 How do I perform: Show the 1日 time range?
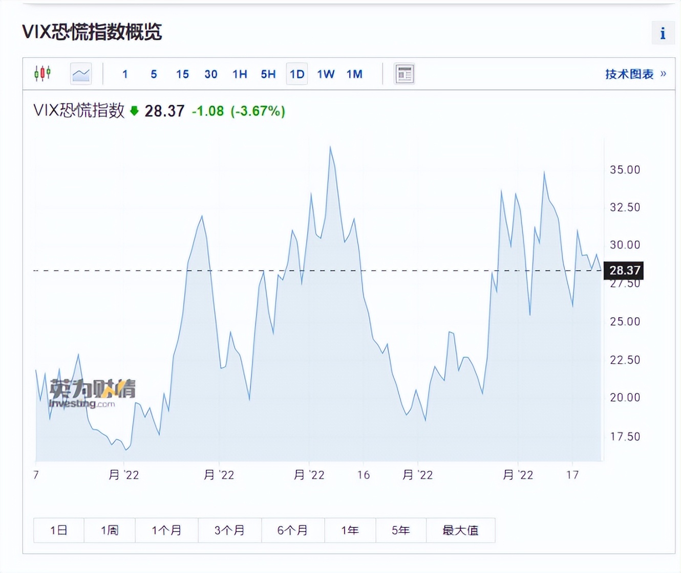[x=59, y=530]
